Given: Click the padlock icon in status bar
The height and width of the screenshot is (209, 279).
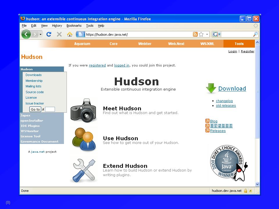Looking at the screenshot, I should 246,191.
